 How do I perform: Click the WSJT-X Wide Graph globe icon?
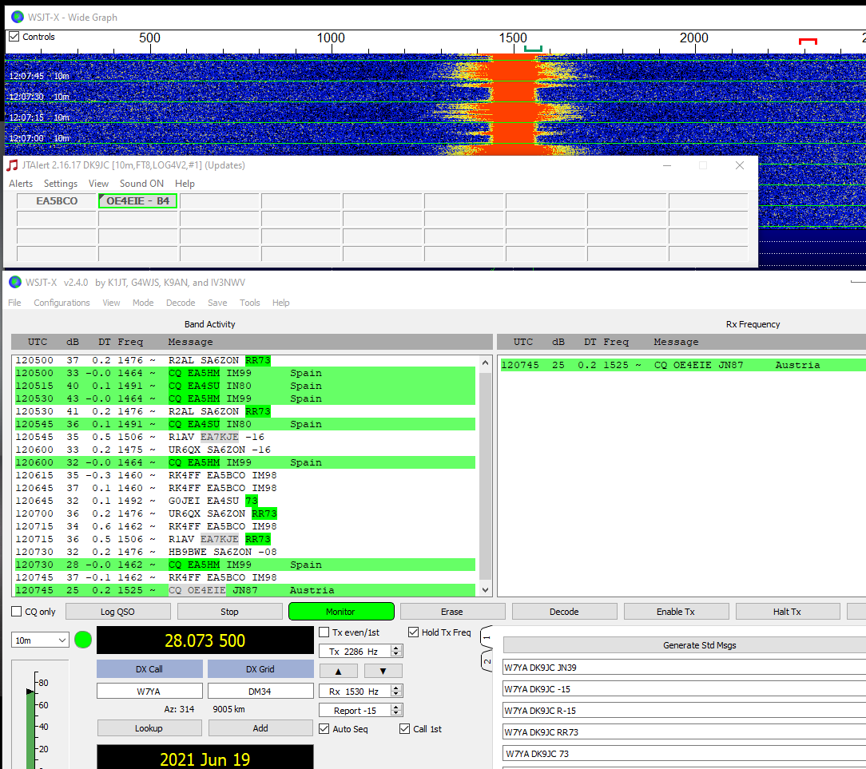point(18,17)
